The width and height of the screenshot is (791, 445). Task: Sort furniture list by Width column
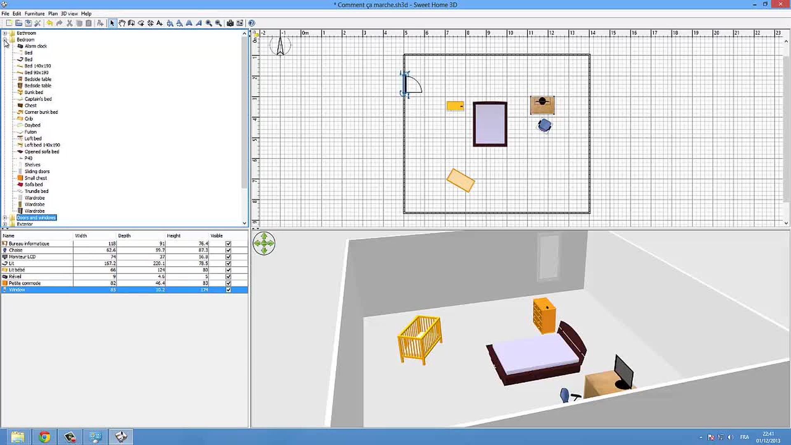[x=81, y=236]
